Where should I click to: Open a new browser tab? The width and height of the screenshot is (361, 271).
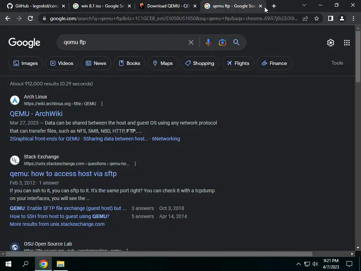pyautogui.click(x=274, y=6)
